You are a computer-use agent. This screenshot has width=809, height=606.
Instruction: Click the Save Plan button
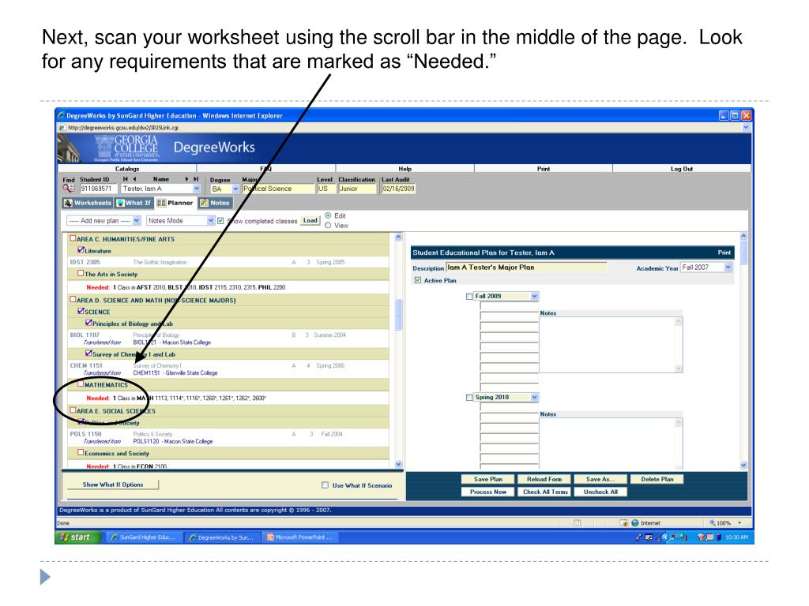pyautogui.click(x=488, y=479)
